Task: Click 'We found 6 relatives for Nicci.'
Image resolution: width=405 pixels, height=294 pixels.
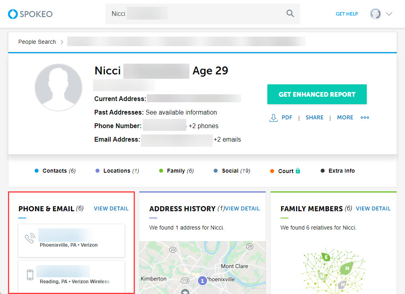Action: click(318, 228)
